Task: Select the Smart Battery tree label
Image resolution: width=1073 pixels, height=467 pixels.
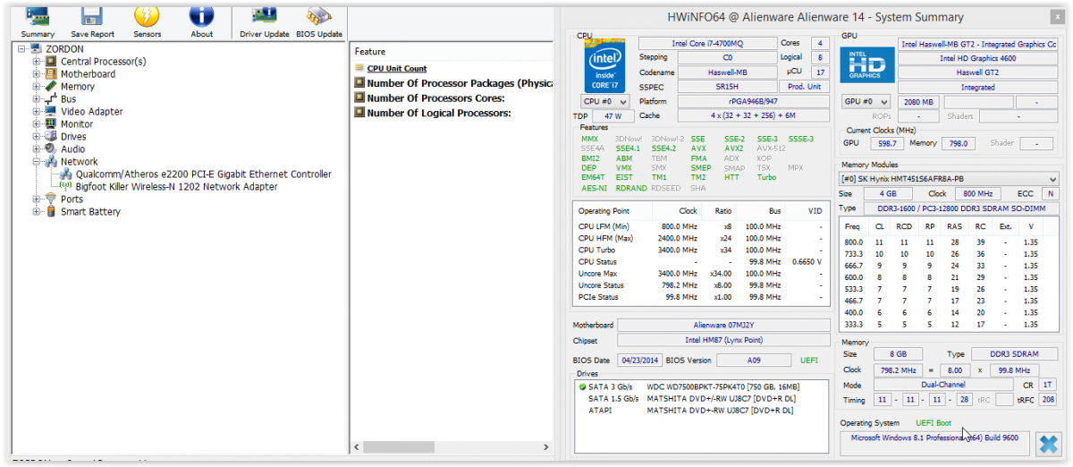Action: pyautogui.click(x=90, y=212)
